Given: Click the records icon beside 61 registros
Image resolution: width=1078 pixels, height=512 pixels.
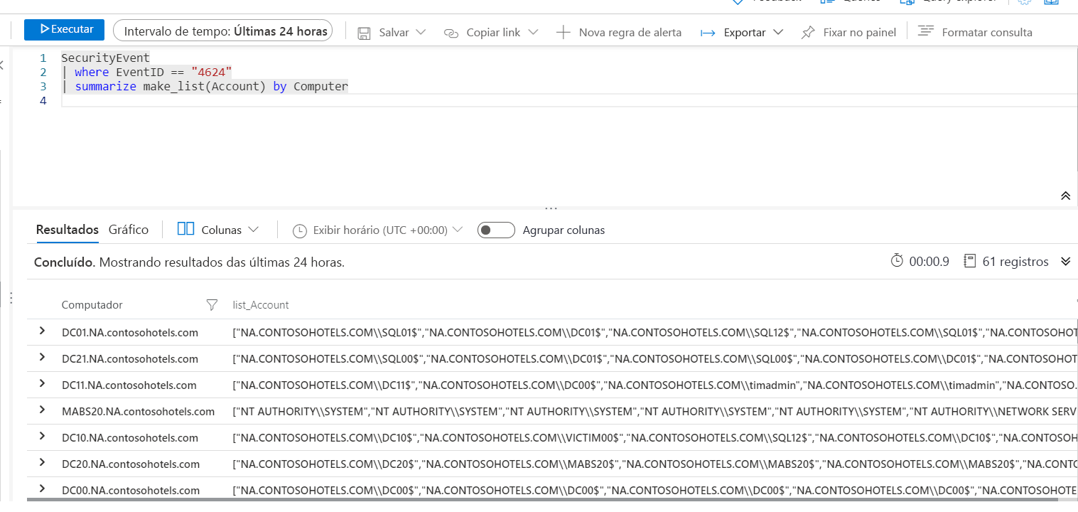Looking at the screenshot, I should 970,261.
